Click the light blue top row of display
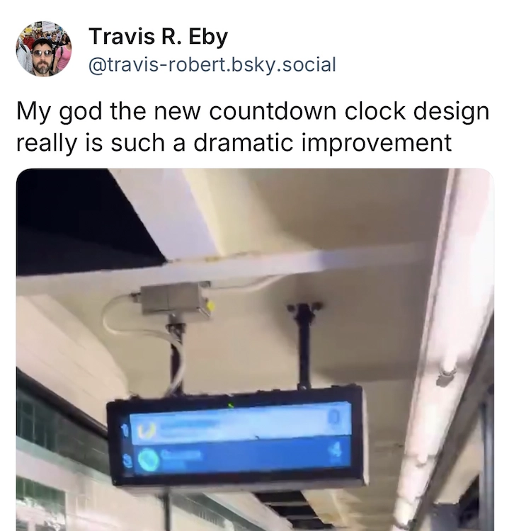 (241, 423)
